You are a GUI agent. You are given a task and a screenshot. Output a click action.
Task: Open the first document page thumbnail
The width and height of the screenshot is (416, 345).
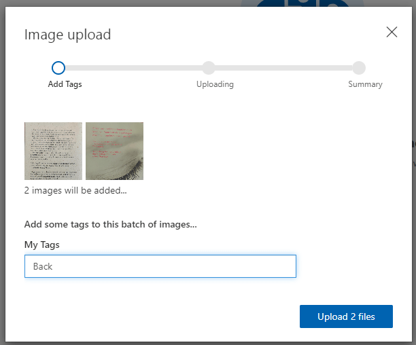(x=53, y=151)
